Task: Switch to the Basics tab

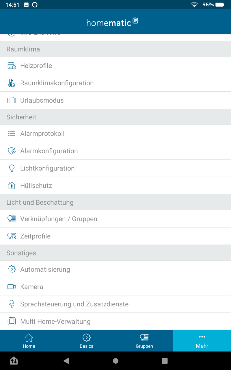Action: pos(87,341)
